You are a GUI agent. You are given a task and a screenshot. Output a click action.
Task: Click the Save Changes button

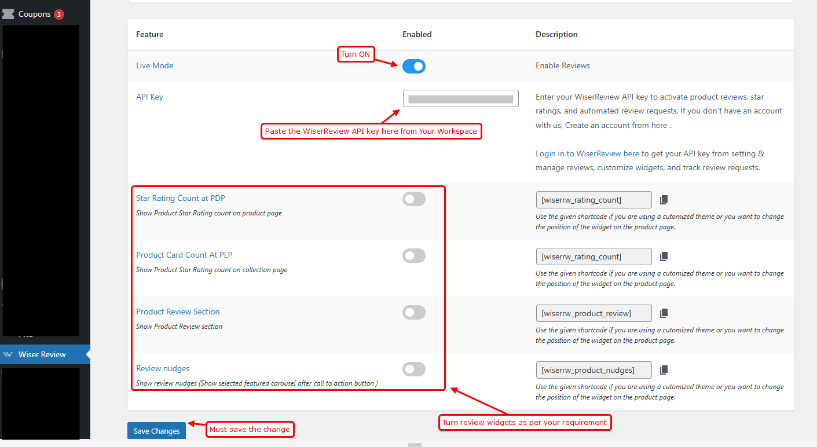157,431
